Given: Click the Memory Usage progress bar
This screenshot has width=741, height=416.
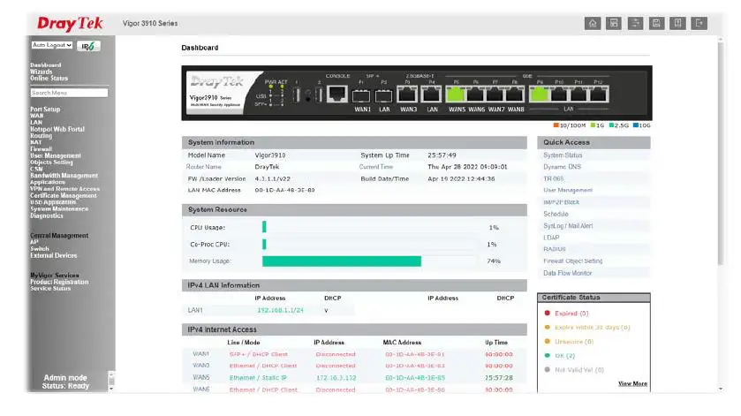Looking at the screenshot, I should (x=369, y=261).
